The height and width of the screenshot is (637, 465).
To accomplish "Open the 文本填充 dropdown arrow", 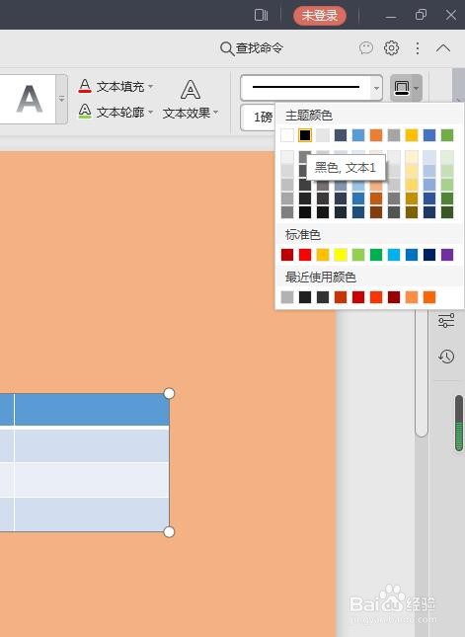I will [150, 86].
